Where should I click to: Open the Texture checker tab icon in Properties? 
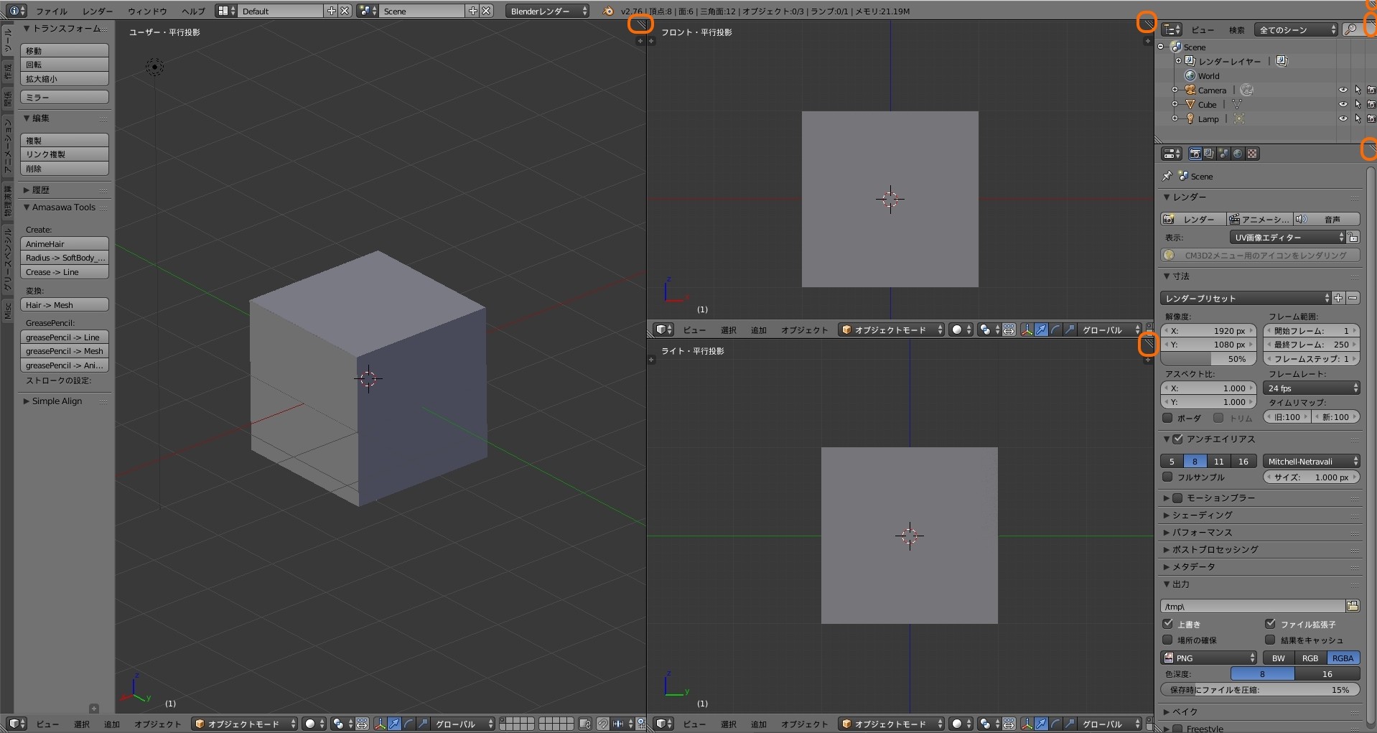[x=1252, y=154]
